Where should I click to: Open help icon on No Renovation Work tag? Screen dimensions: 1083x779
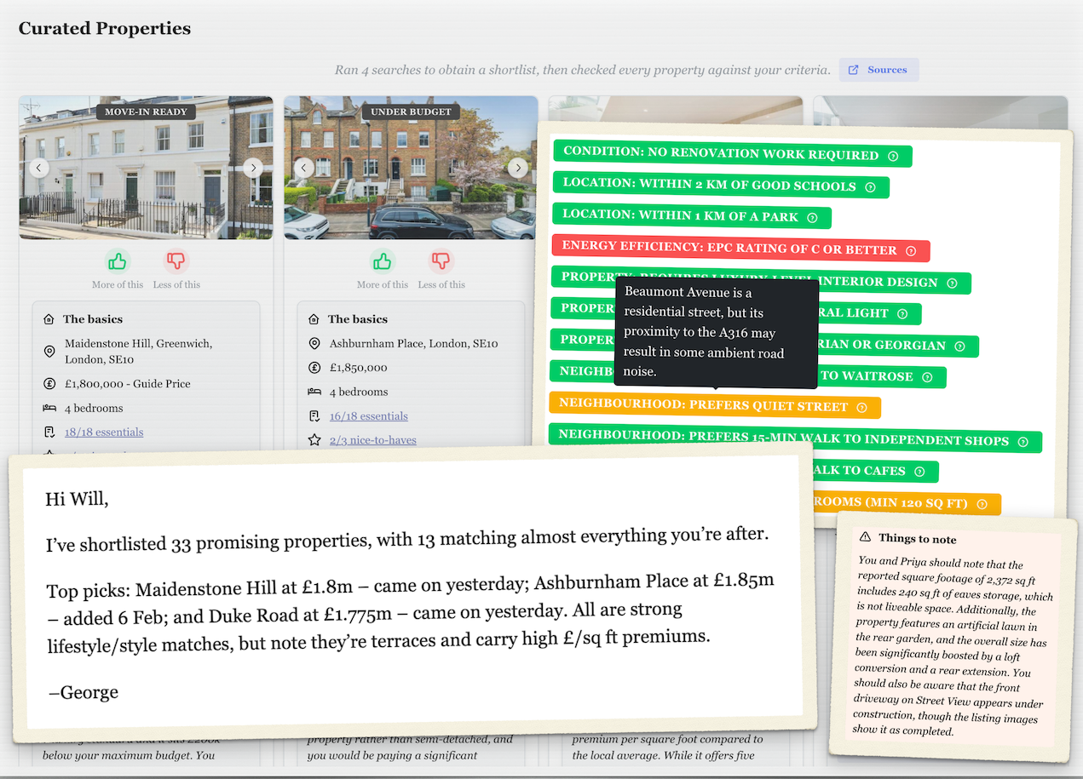pos(893,157)
